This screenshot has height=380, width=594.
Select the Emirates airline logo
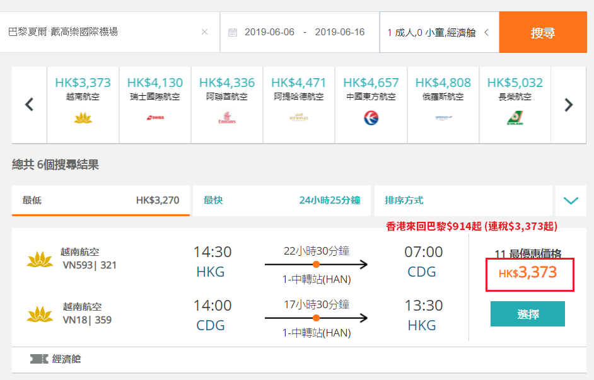pos(227,118)
